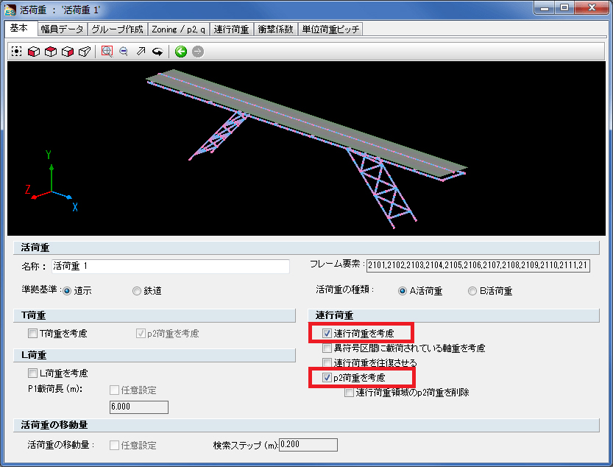This screenshot has width=613, height=467.
Task: Select the 道示 radio button
Action: pos(67,291)
